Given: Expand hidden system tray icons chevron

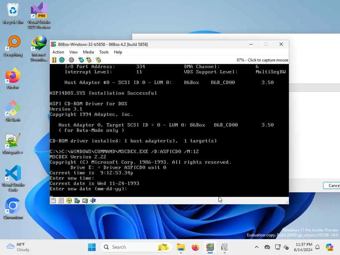Looking at the screenshot, I should 257,247.
